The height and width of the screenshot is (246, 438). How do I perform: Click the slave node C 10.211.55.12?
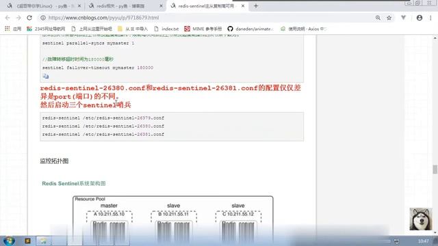pos(238,214)
